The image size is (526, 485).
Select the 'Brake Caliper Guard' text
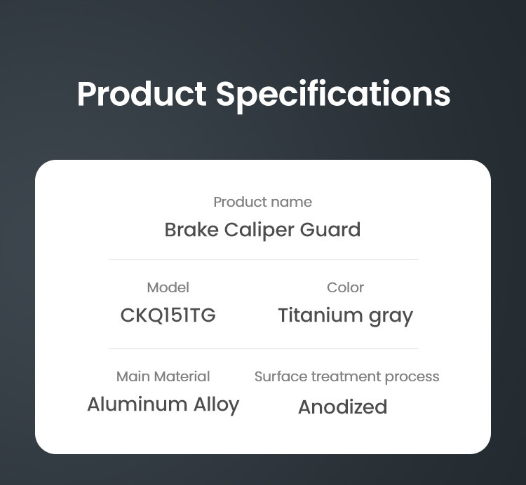pos(262,229)
